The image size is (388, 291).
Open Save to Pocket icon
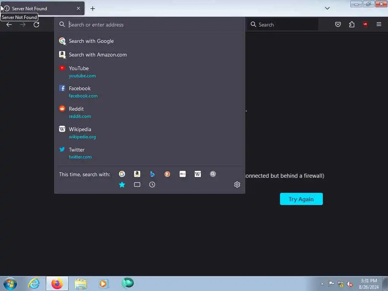(338, 24)
